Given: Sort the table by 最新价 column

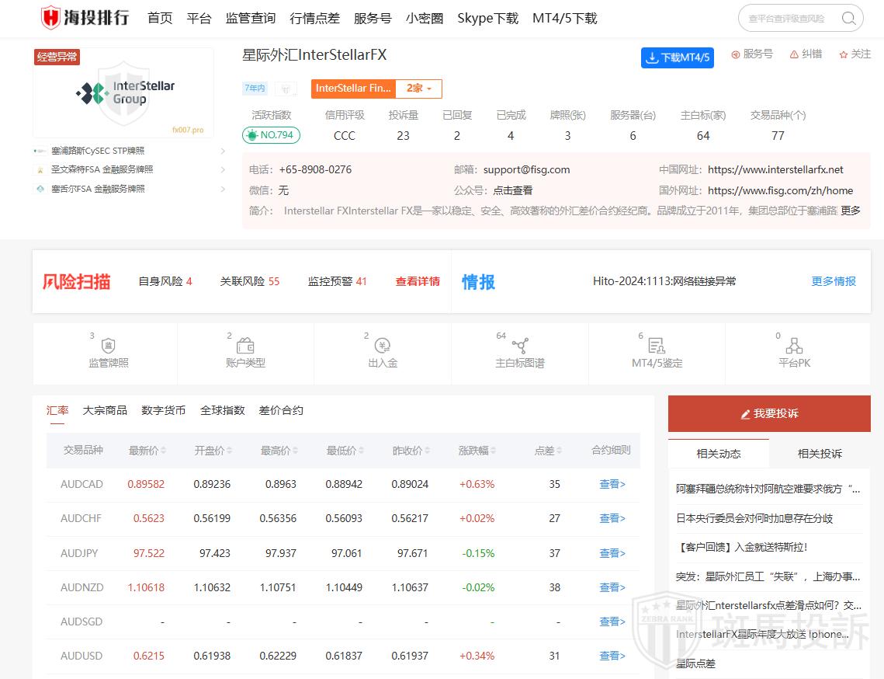Looking at the screenshot, I should tap(147, 451).
